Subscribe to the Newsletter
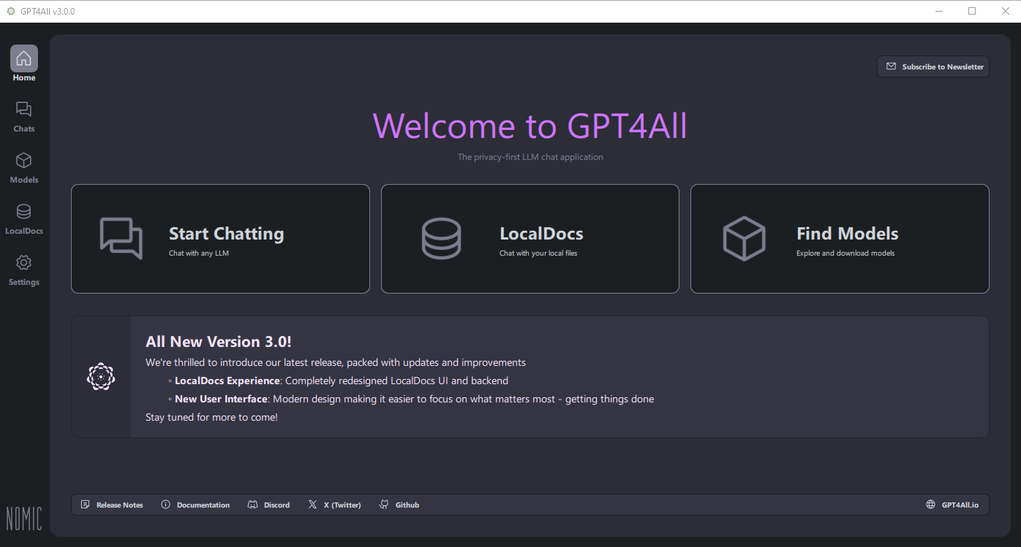Image resolution: width=1021 pixels, height=547 pixels. [933, 66]
